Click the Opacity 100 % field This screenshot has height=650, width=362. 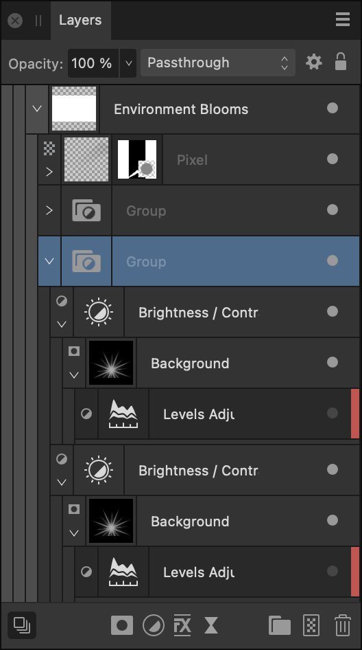[93, 63]
